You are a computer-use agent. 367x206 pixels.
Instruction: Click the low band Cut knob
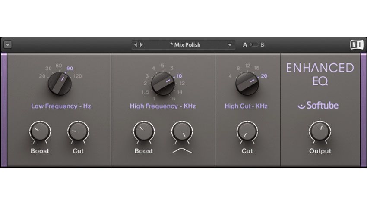coord(78,131)
